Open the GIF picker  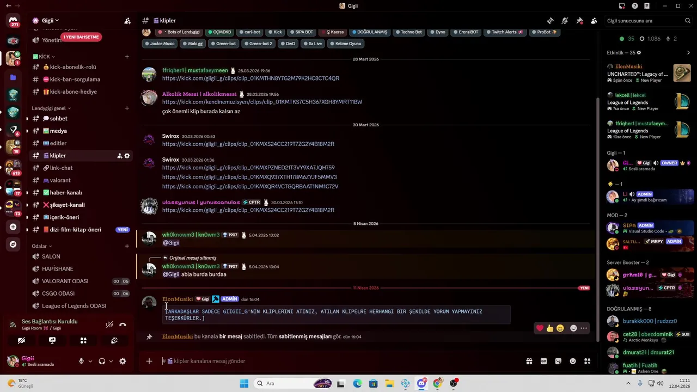click(x=543, y=361)
